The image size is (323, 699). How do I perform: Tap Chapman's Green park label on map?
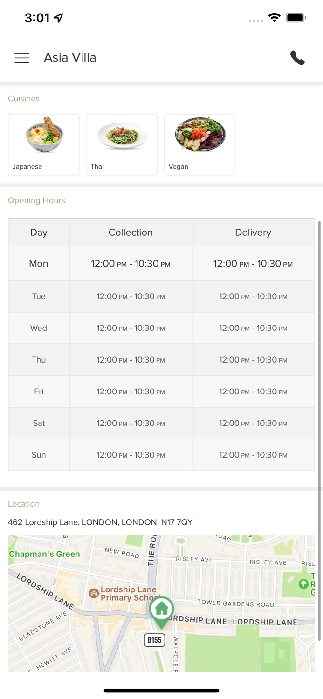tap(44, 554)
